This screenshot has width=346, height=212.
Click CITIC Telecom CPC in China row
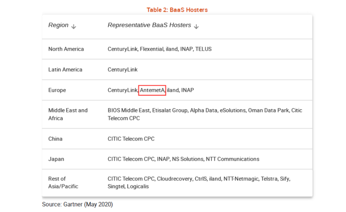pos(131,139)
